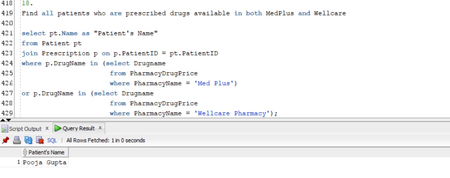Click sort icon beside Patient's Name header
Screen dimensions: 450x178
point(25,152)
